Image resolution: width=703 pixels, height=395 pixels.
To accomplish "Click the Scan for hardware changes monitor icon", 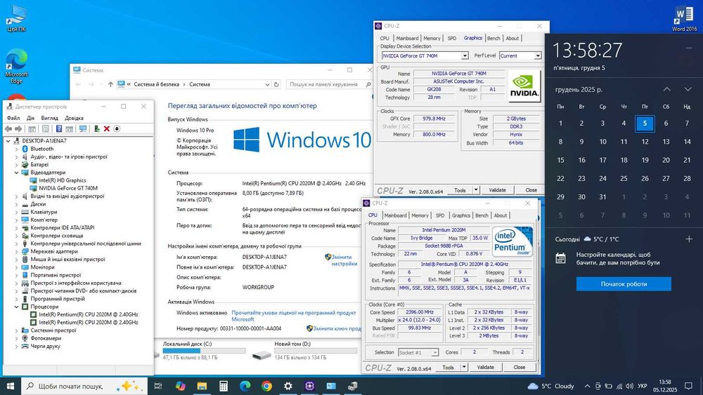I will (x=83, y=129).
